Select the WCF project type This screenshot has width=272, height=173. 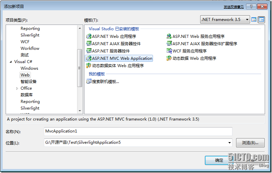(25, 42)
